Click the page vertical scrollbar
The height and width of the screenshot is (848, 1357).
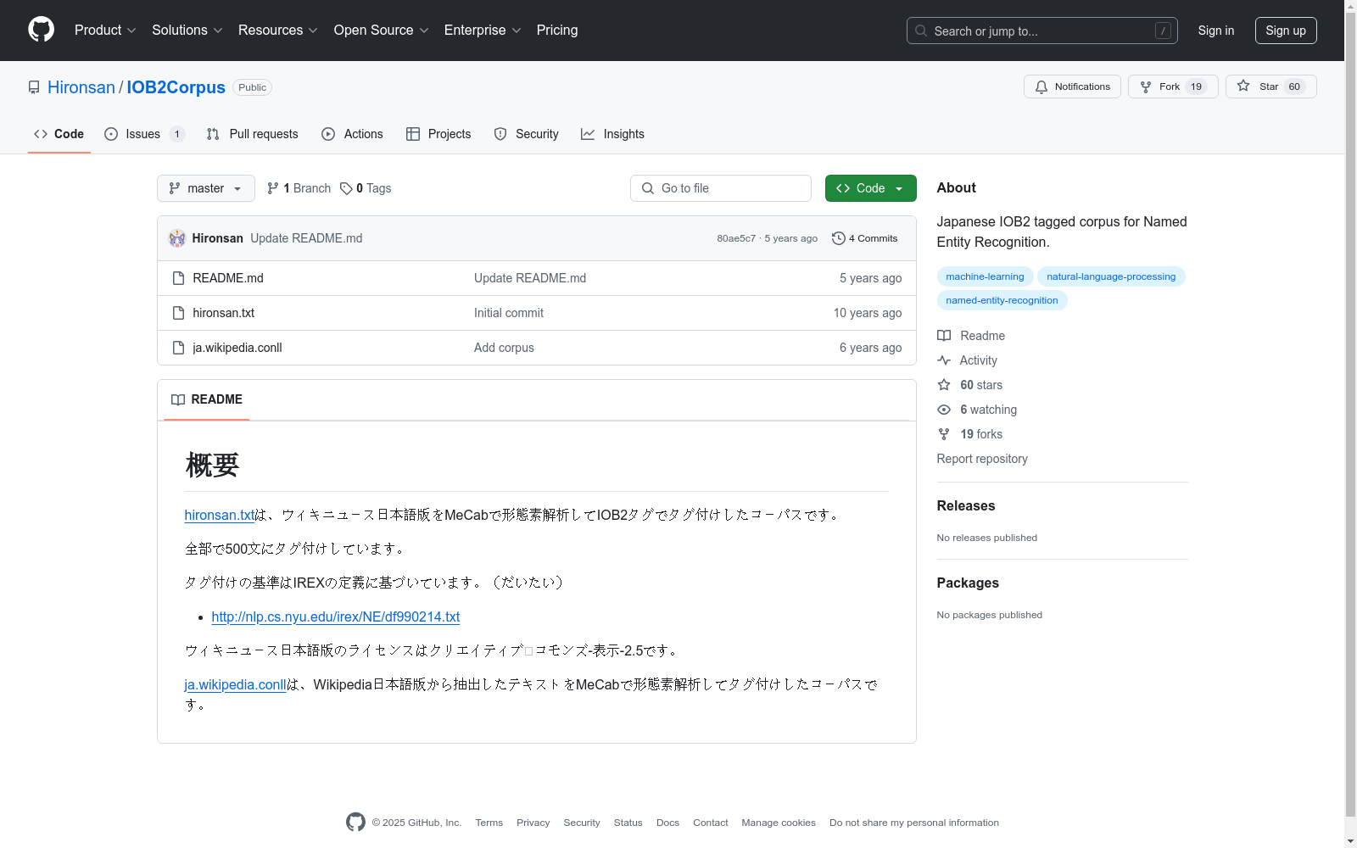tap(1350, 416)
